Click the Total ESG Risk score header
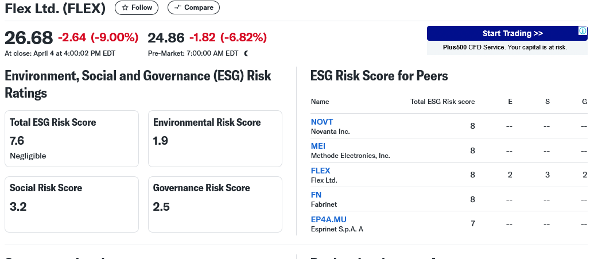 tap(442, 102)
